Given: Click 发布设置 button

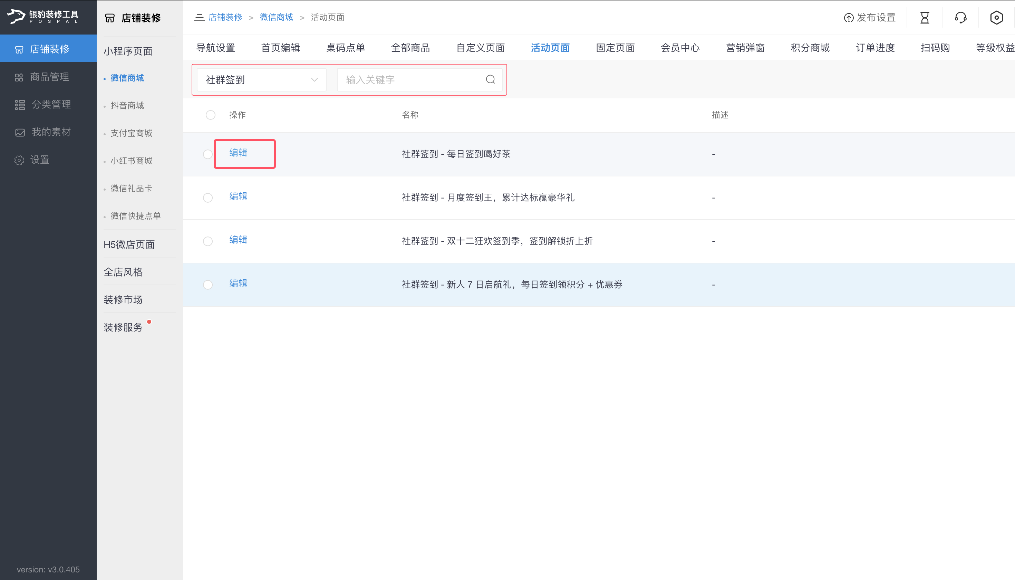Looking at the screenshot, I should tap(870, 18).
